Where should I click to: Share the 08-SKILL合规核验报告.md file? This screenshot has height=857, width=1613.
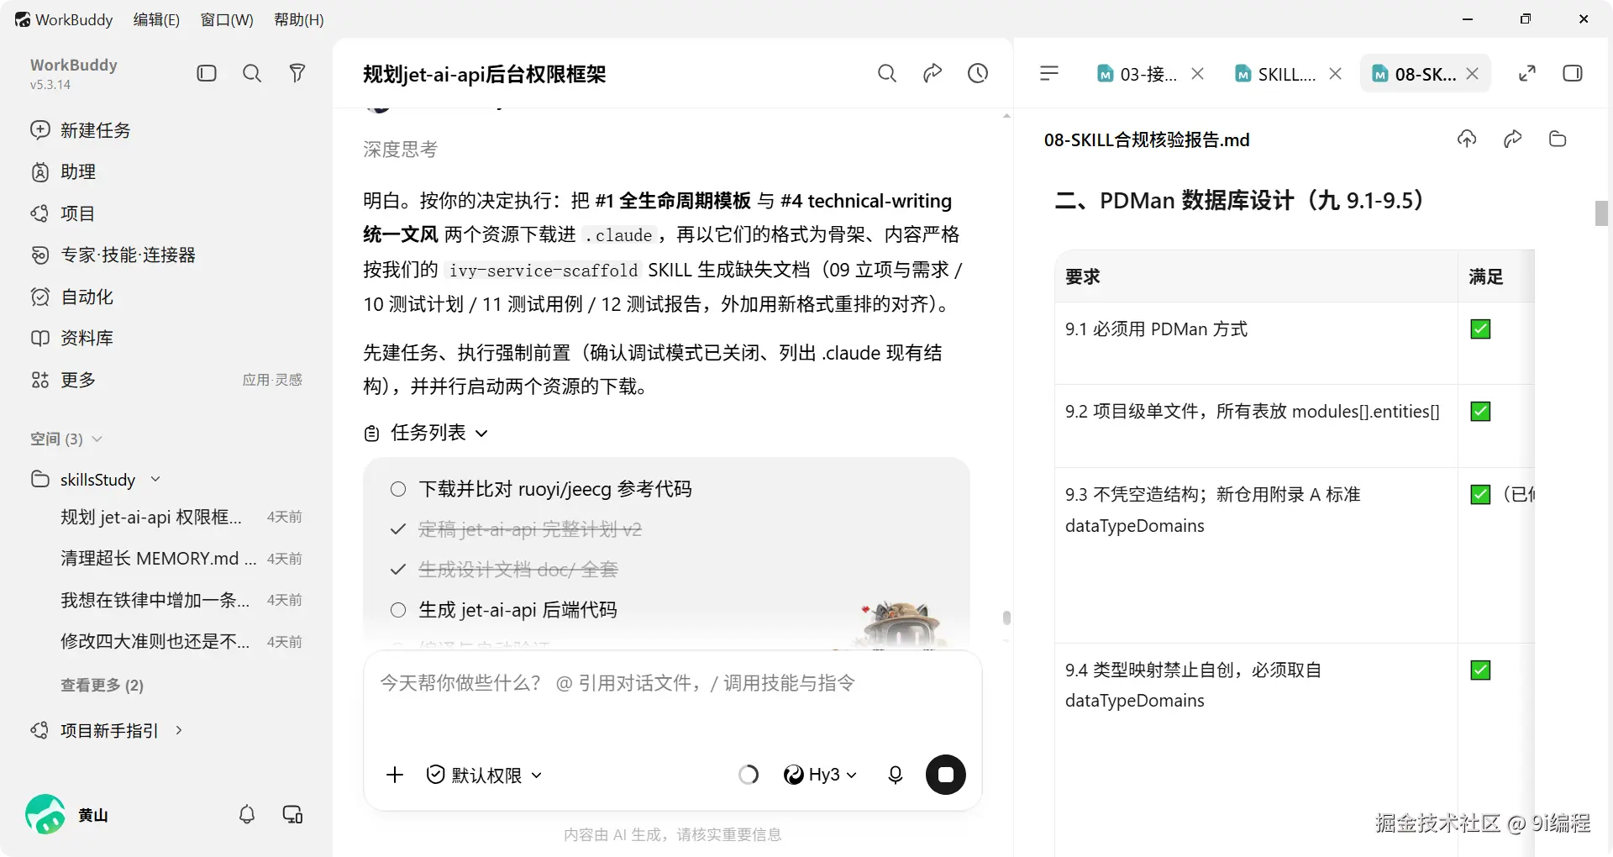point(1512,139)
